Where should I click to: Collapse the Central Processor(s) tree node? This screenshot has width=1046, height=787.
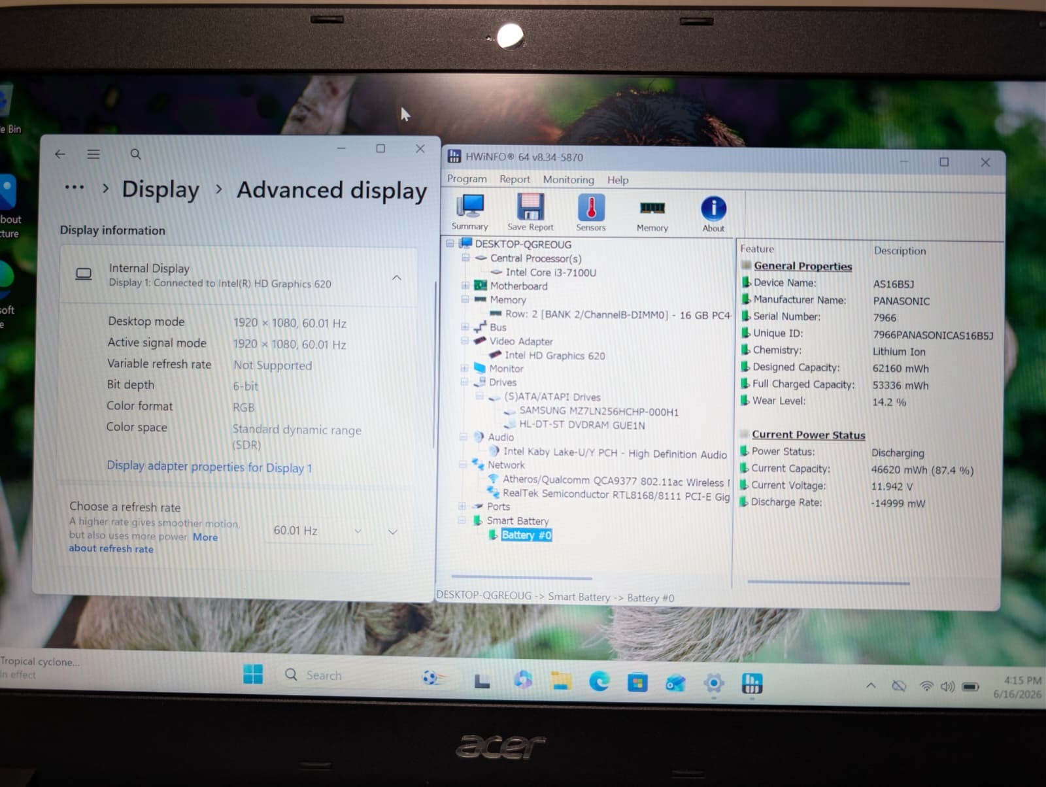pos(465,258)
